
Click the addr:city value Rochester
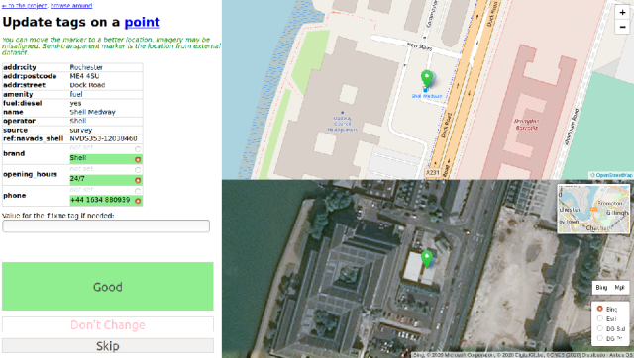point(86,67)
